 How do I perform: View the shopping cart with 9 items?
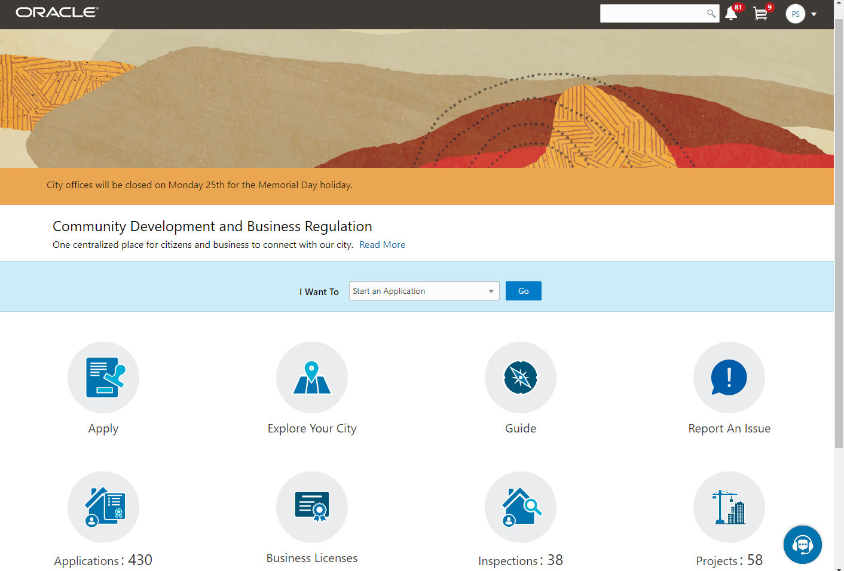[x=760, y=13]
